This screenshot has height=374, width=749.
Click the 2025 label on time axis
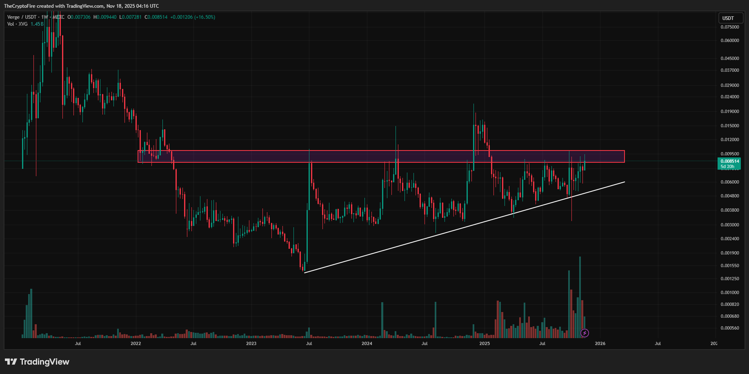click(485, 344)
